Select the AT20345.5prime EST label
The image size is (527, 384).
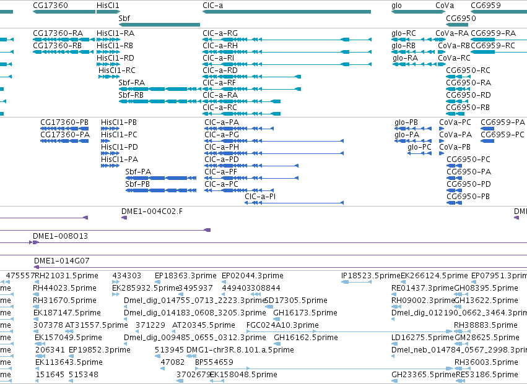click(x=203, y=325)
